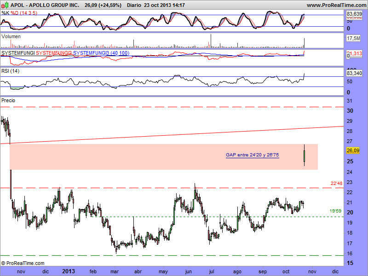Click the 31 level on the price axis
The image size is (368, 276).
click(350, 101)
